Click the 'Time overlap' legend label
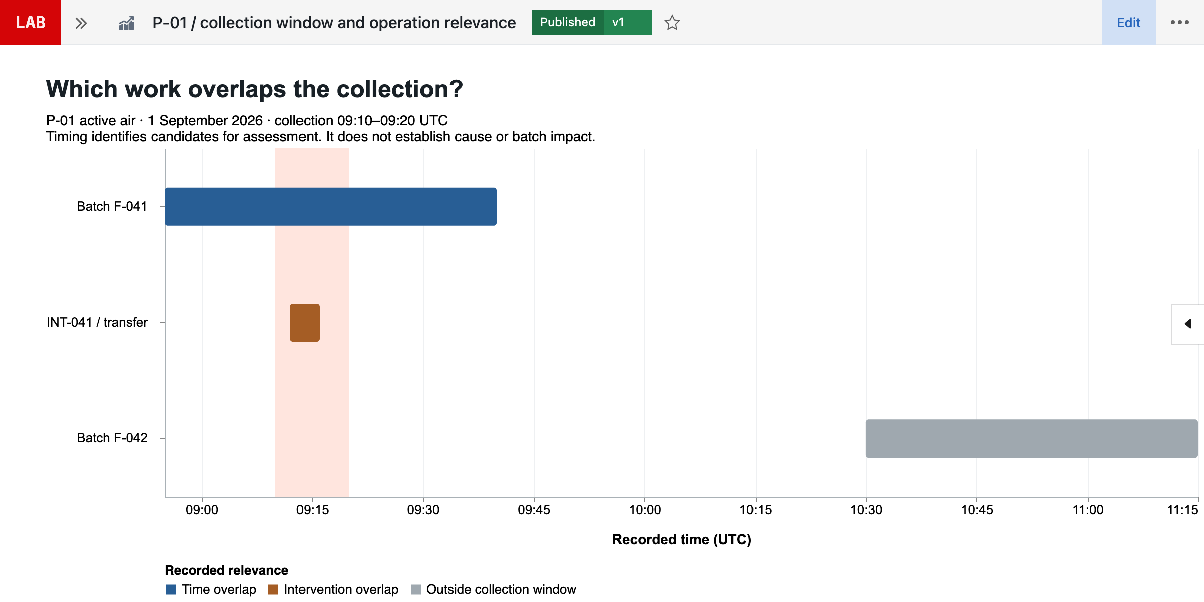1204x602 pixels. click(219, 589)
